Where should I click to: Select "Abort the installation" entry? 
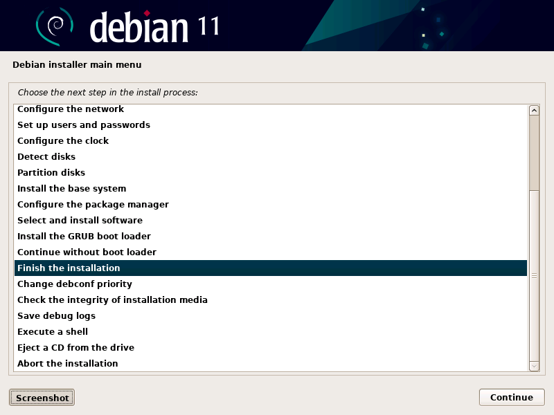pos(271,363)
